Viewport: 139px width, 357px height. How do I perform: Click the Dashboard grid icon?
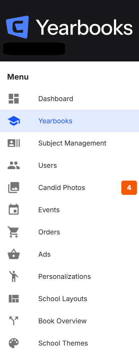[14, 99]
